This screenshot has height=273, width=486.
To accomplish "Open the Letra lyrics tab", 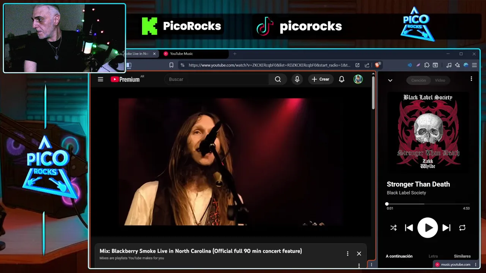I will click(433, 256).
